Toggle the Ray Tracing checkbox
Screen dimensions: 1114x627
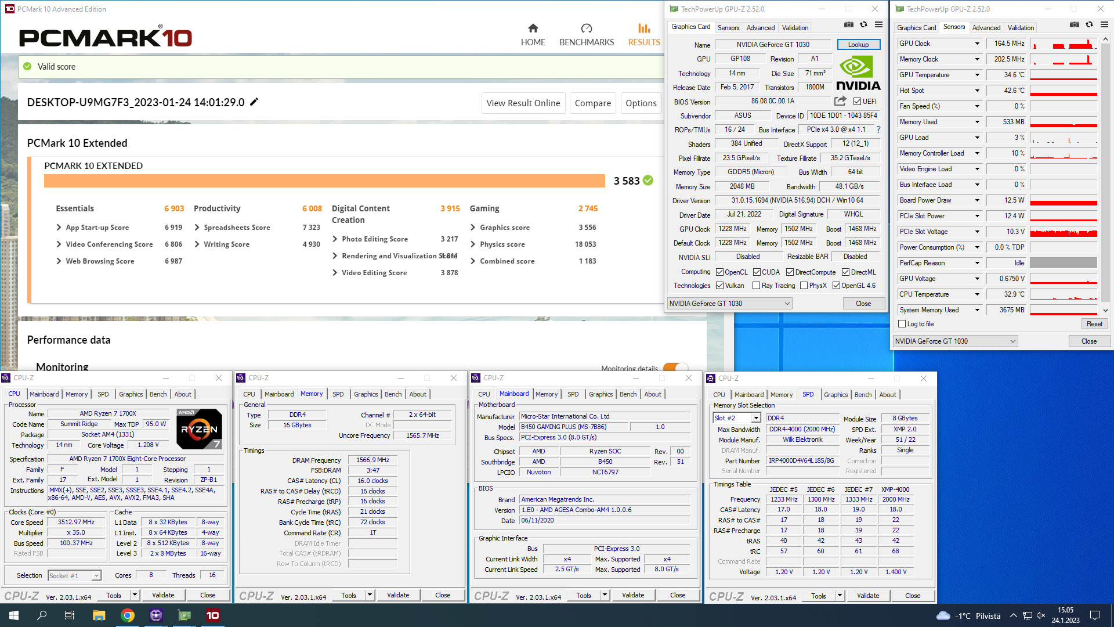[x=756, y=286]
